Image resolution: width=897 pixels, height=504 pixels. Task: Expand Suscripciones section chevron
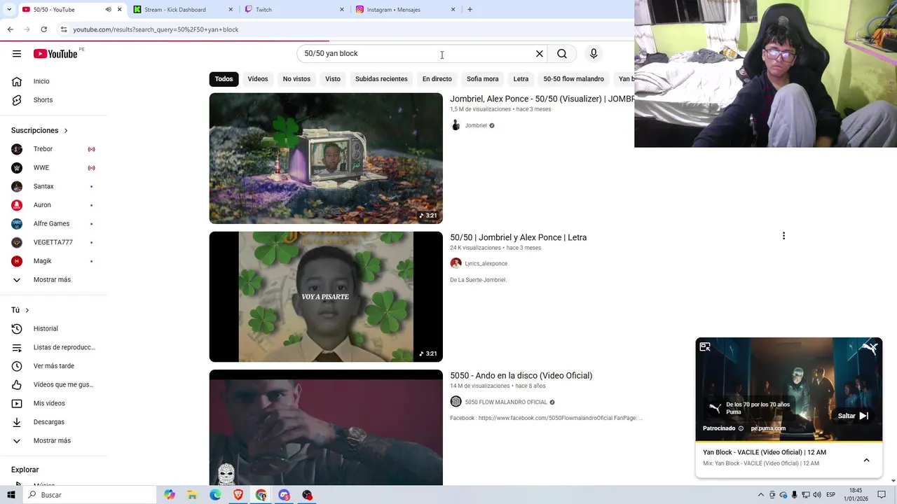[x=66, y=131]
